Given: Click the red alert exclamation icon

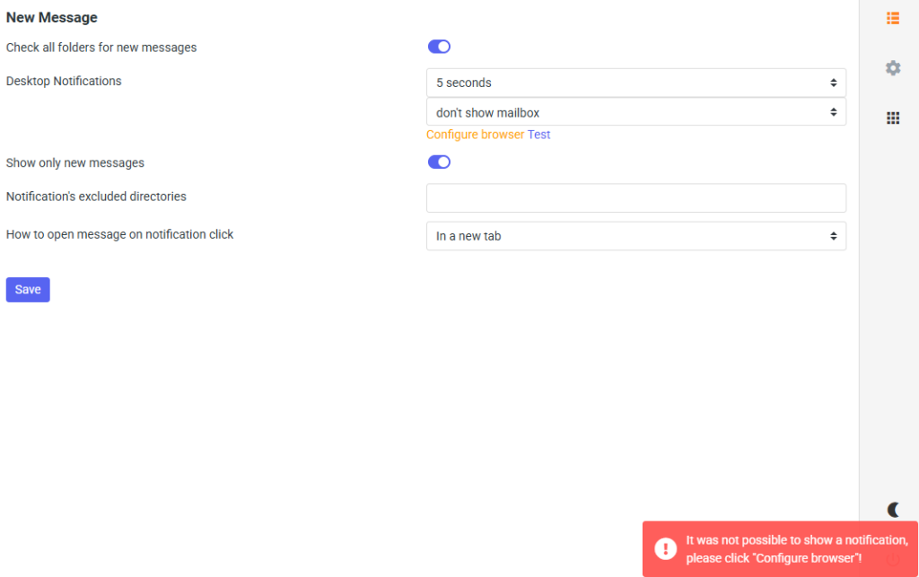Looking at the screenshot, I should pyautogui.click(x=665, y=549).
